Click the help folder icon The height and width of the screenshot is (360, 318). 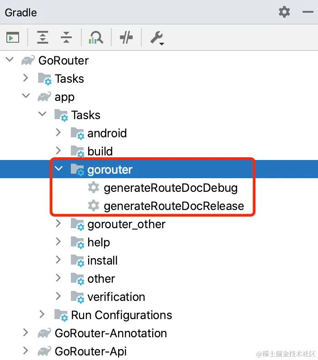77,242
